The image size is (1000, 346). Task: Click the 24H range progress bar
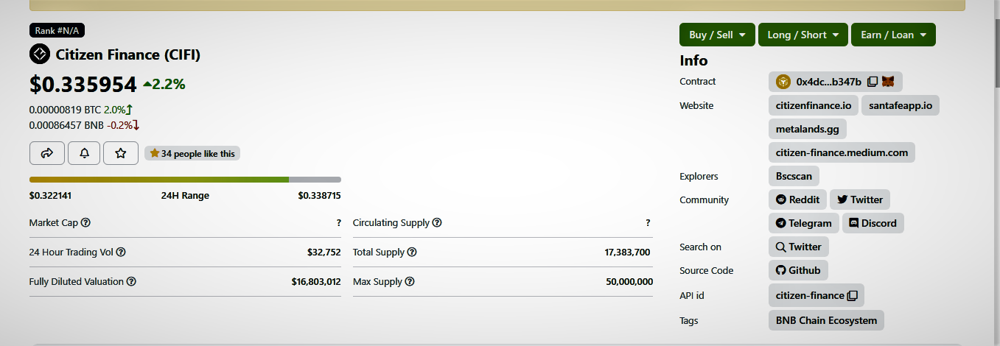pos(185,180)
